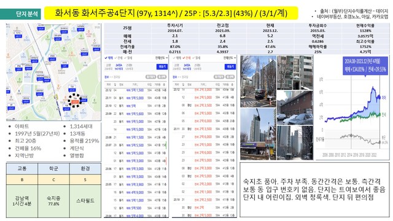Select the 24평A size tab in left panel

[x=119, y=67]
